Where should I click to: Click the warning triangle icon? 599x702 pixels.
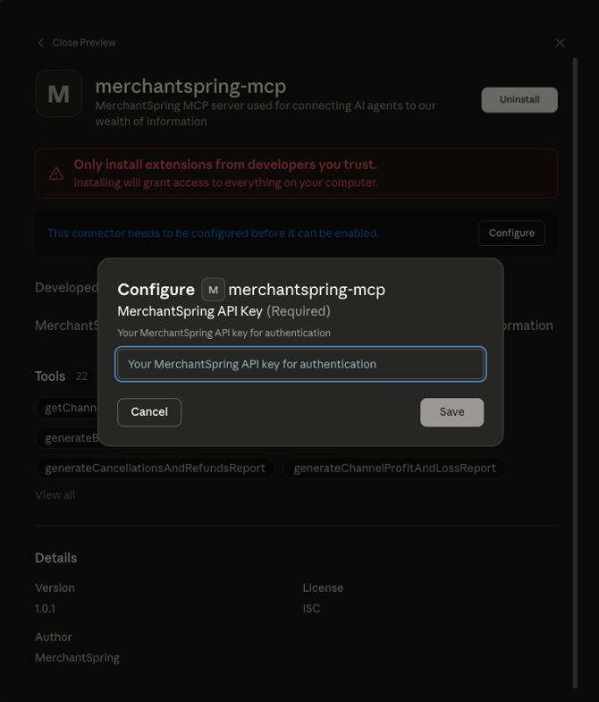point(56,173)
